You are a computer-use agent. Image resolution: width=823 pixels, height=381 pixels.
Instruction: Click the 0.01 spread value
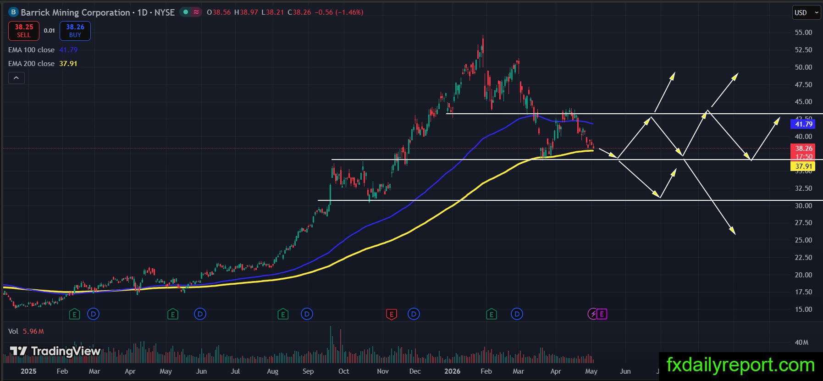pyautogui.click(x=50, y=31)
